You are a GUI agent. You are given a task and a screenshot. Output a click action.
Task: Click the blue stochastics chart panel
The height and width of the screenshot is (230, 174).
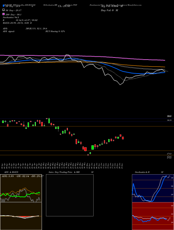[153, 188]
